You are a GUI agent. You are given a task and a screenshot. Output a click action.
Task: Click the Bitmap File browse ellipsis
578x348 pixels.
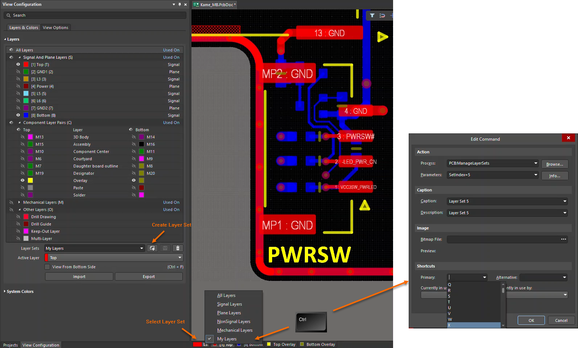563,239
